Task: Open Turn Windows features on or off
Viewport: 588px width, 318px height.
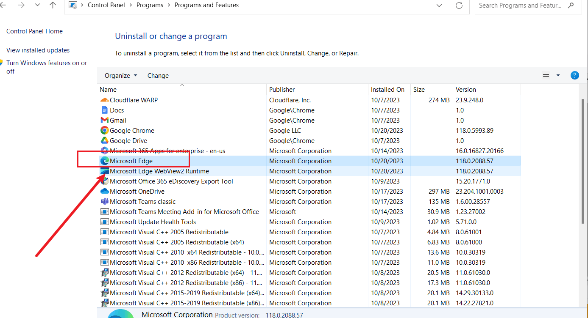Action: (47, 67)
